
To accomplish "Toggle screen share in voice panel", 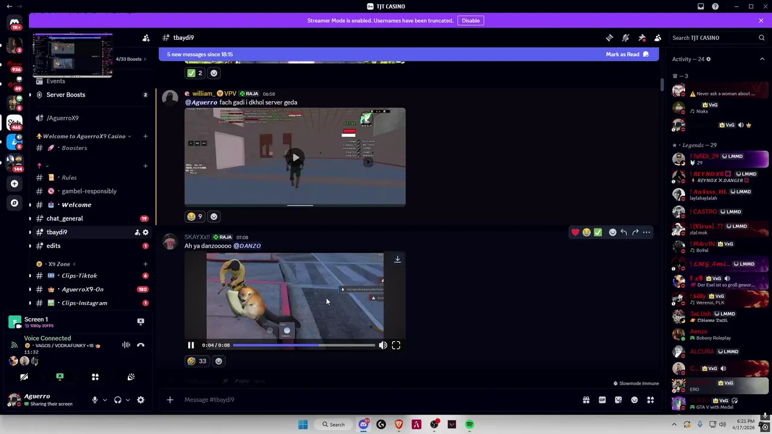I will coord(60,377).
